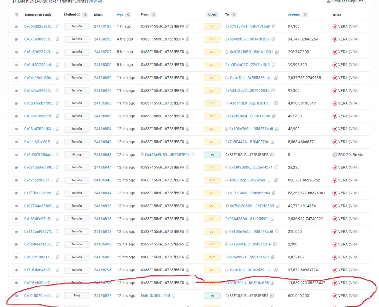
Task: Open the ANY direction filter
Action: click(x=212, y=15)
